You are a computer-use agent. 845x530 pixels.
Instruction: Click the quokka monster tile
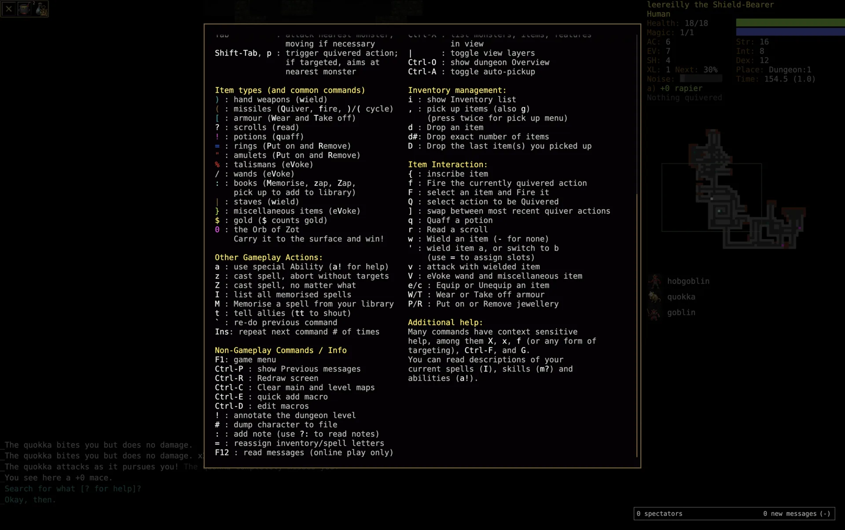[x=654, y=297]
